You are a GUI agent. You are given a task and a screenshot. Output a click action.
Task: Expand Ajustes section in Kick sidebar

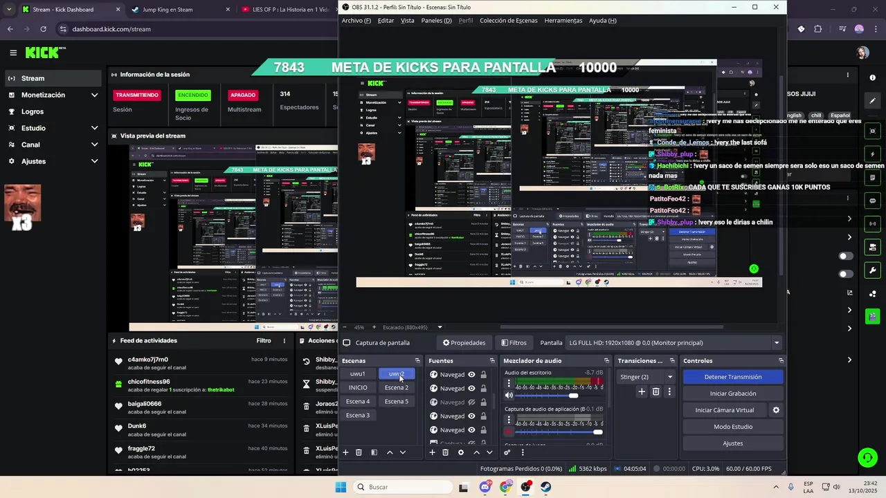(94, 161)
